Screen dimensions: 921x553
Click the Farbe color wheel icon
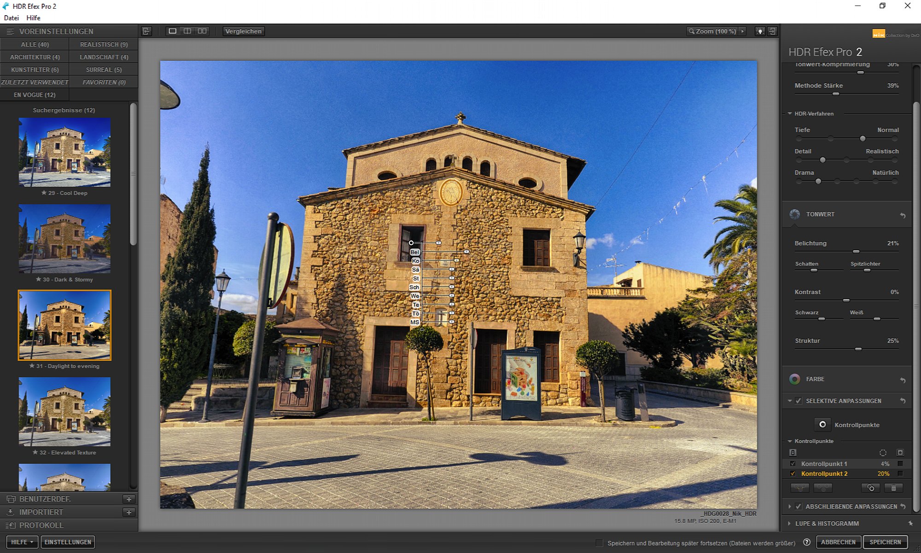click(795, 379)
